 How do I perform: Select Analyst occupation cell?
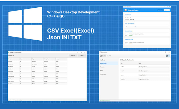click(49, 69)
